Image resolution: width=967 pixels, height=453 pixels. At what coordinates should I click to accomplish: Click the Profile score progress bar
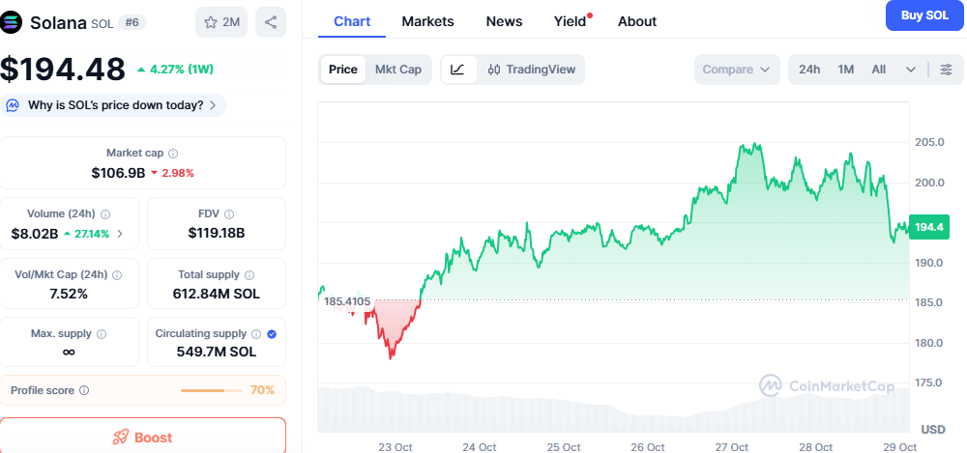(211, 390)
